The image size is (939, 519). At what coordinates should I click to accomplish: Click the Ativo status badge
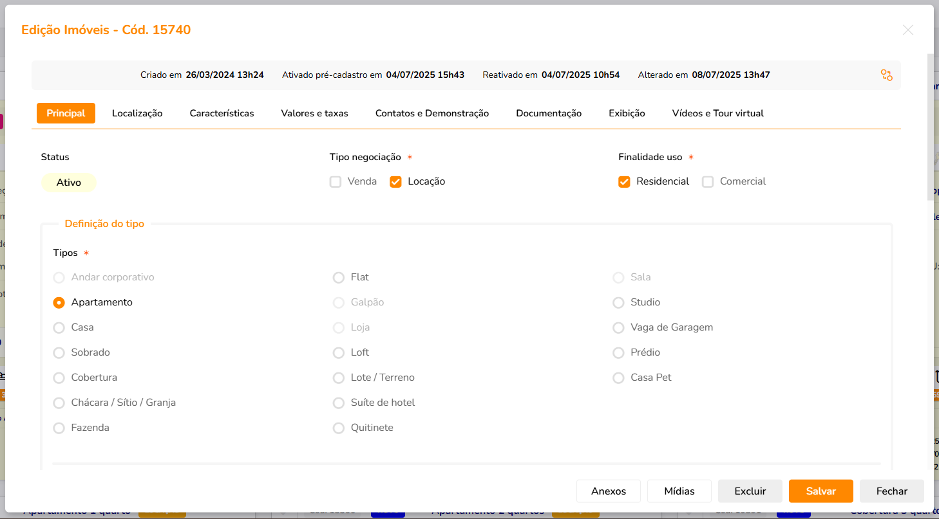(69, 183)
